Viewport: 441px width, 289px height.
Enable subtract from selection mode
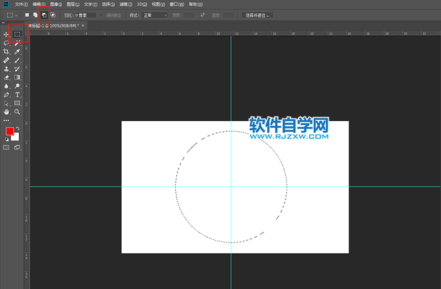point(44,15)
